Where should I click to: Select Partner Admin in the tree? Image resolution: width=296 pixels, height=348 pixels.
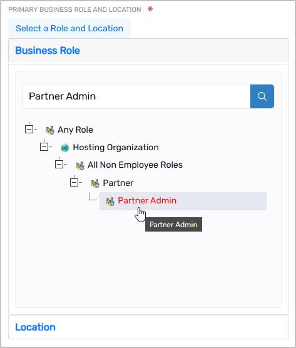[183, 201]
